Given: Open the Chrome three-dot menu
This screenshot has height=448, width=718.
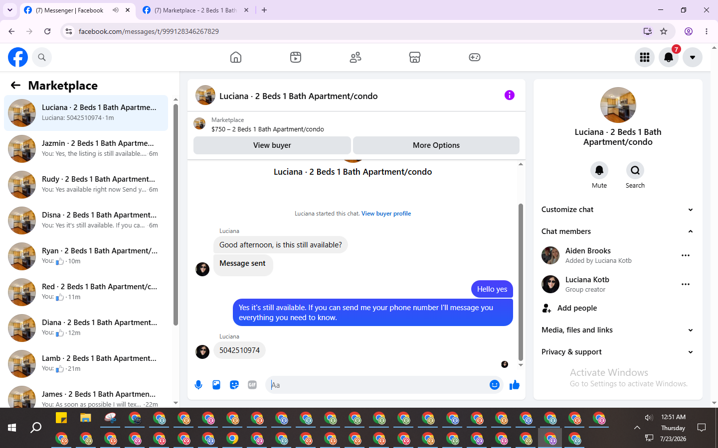Looking at the screenshot, I should click(707, 31).
